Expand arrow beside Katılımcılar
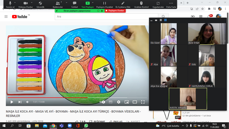Viewport: 229px width, 129px height. tap(66, 3)
